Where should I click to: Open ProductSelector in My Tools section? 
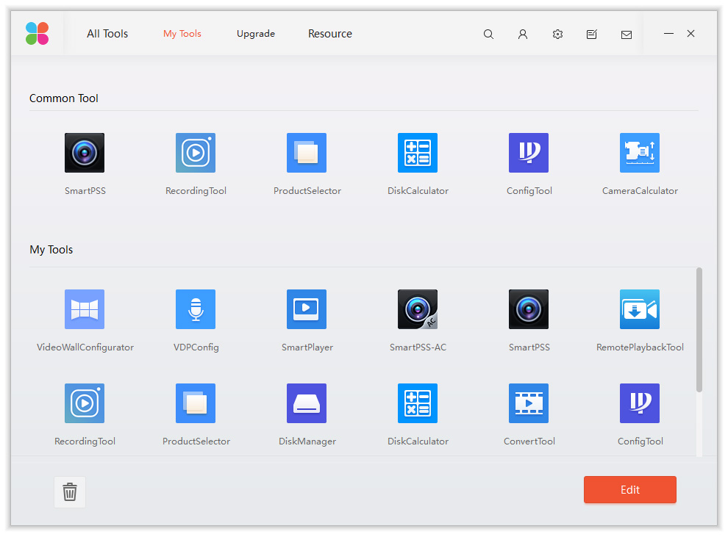[196, 403]
